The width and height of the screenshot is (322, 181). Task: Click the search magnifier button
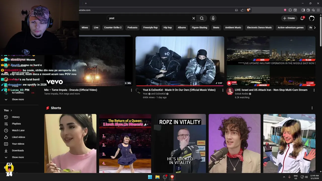[202, 18]
